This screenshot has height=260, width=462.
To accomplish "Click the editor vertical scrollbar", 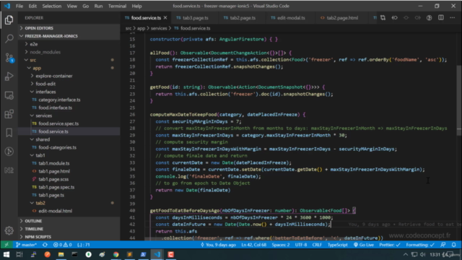I will tap(459, 100).
